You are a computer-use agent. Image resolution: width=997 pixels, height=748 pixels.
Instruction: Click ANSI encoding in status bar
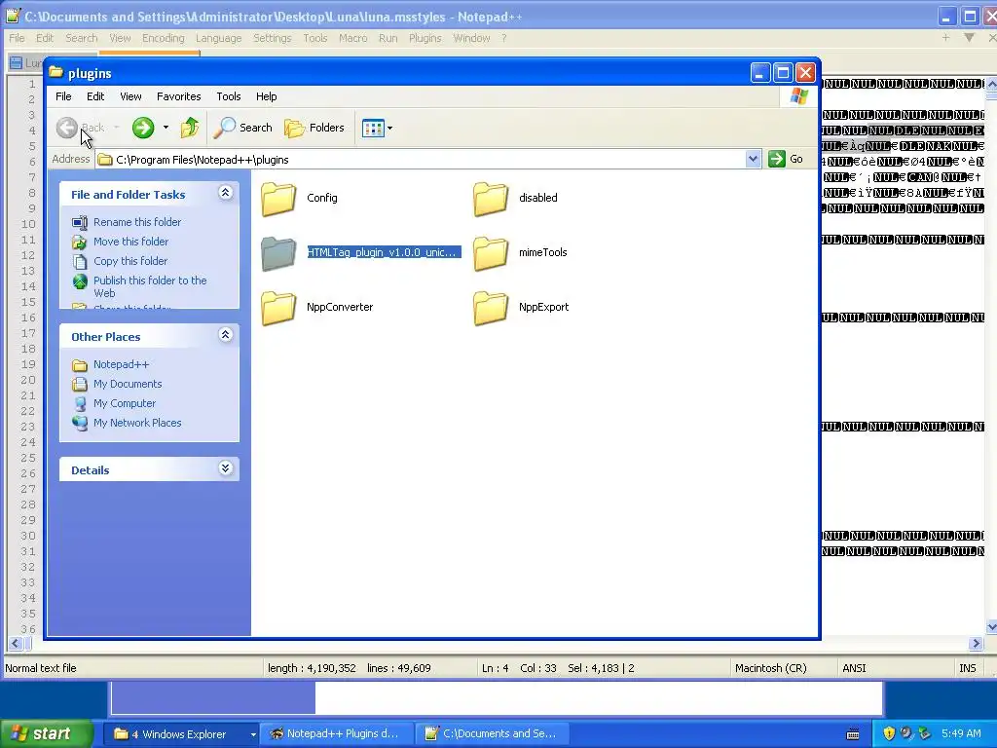tap(854, 668)
